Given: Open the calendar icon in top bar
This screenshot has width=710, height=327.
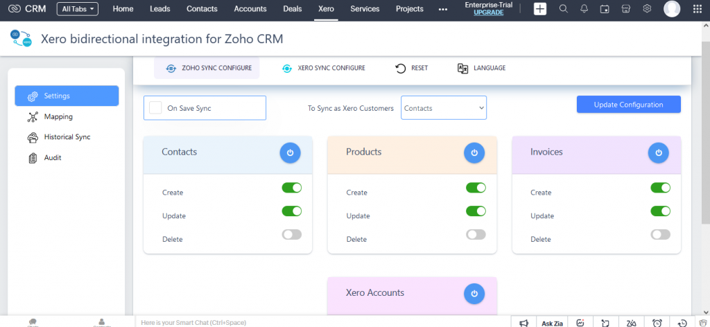Looking at the screenshot, I should (605, 8).
